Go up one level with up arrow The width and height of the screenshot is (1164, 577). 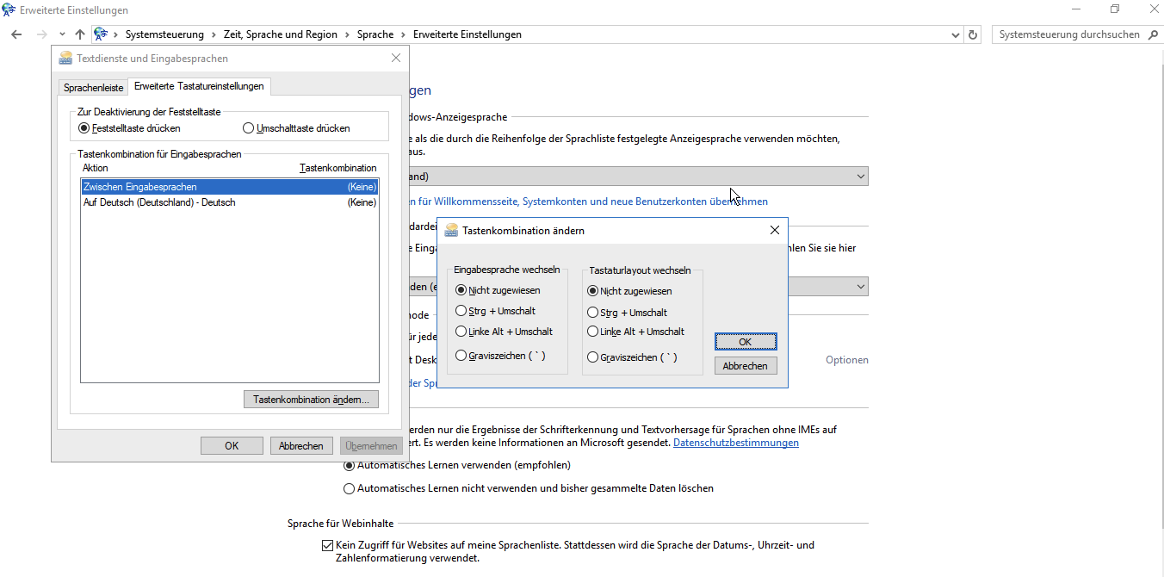tap(80, 34)
